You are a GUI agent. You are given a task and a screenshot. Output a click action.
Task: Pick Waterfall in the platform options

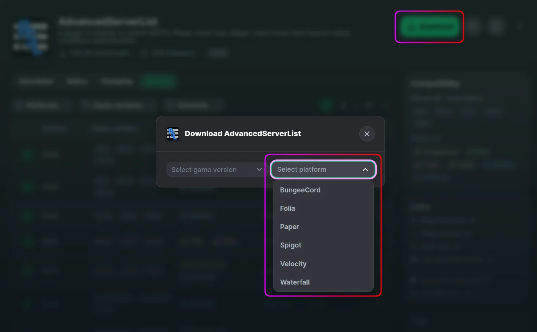(x=323, y=282)
